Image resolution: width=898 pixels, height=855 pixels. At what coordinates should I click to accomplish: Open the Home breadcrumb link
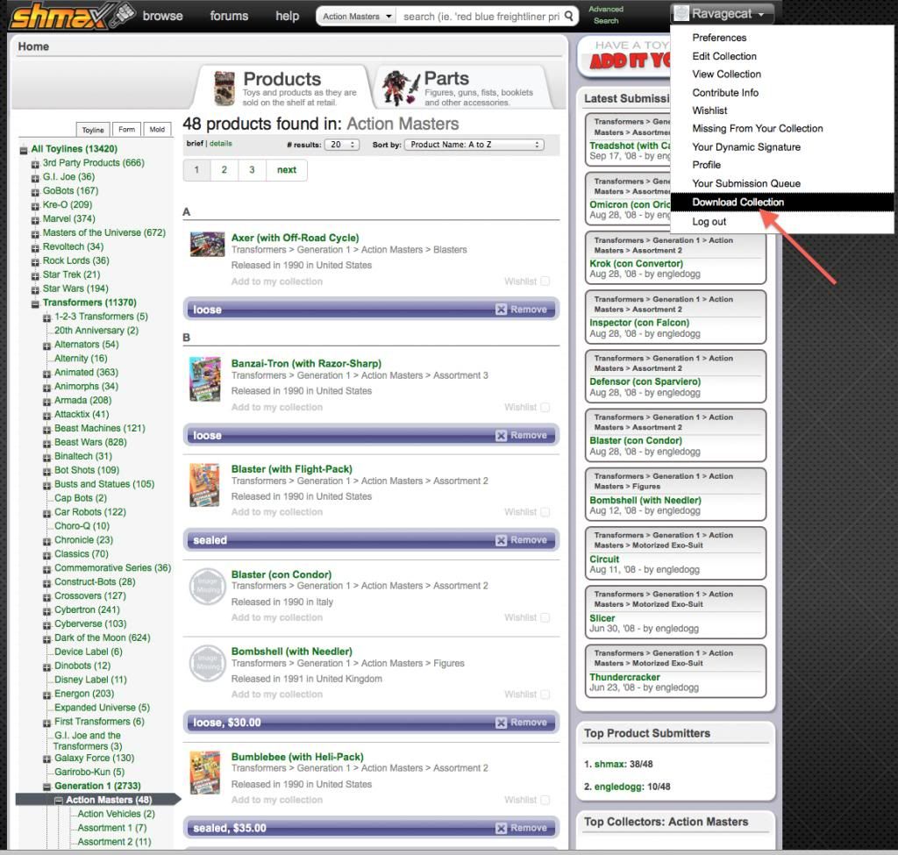33,46
